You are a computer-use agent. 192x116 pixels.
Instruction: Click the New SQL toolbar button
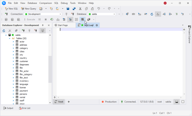[11, 9]
